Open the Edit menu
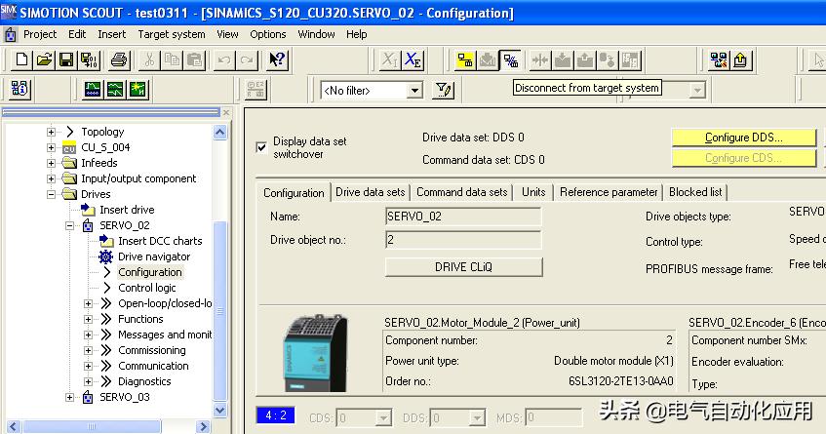This screenshot has height=434, width=826. [77, 34]
